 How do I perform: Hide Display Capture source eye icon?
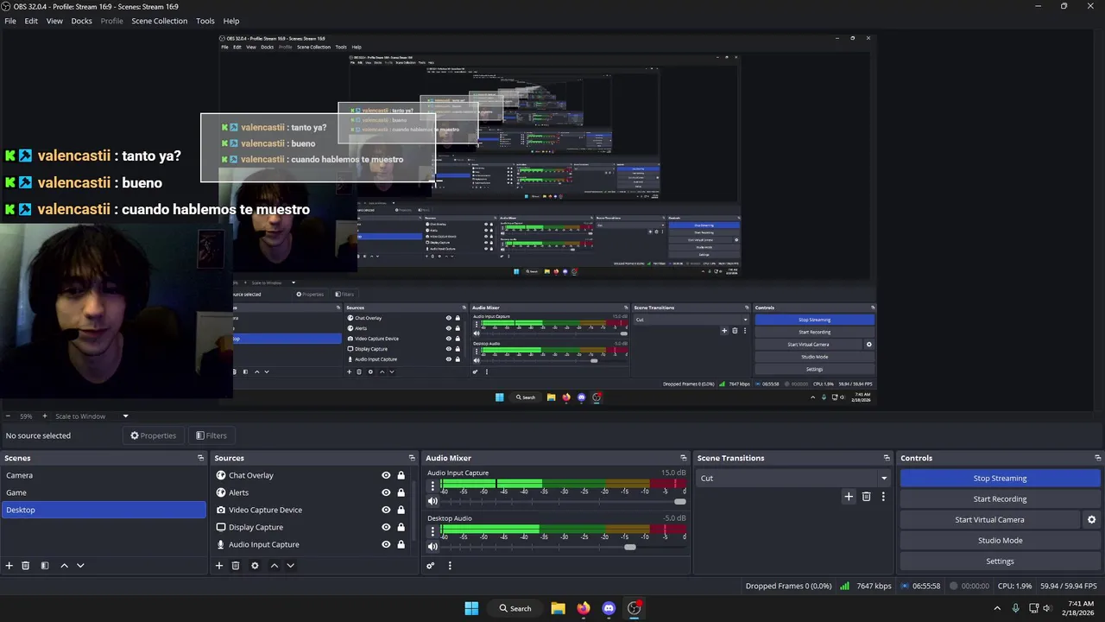coord(386,527)
